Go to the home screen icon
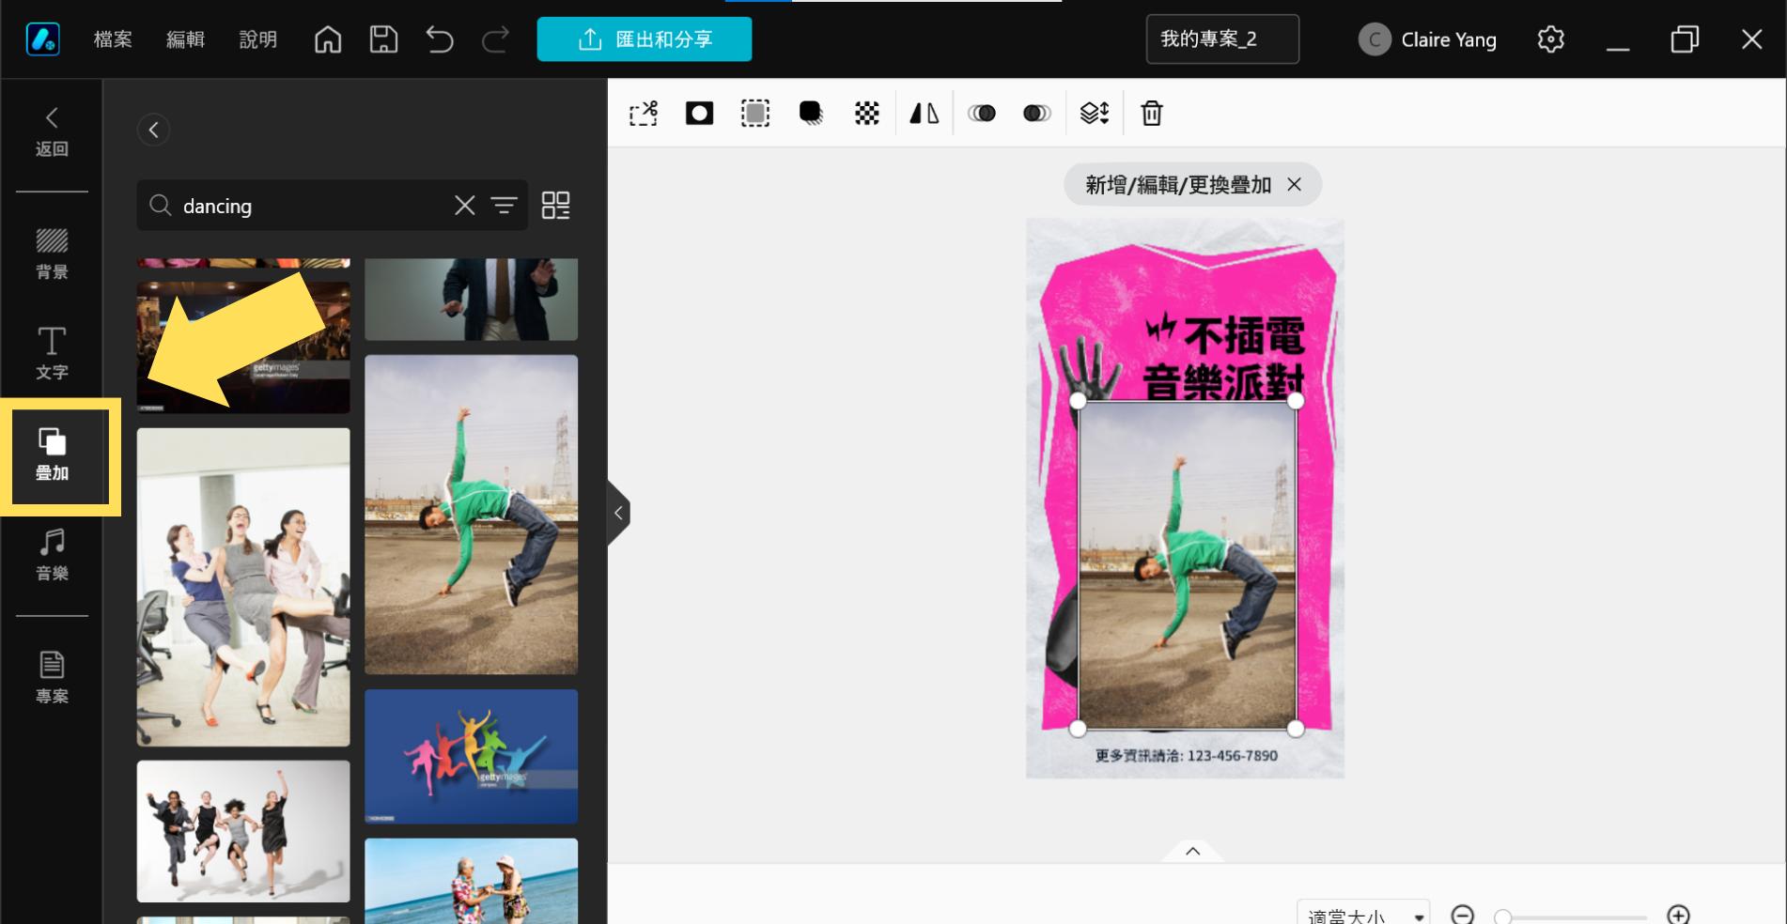Screen dimensions: 1787x924 coord(328,39)
